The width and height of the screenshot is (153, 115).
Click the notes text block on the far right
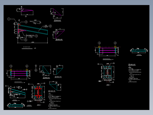point(135,74)
